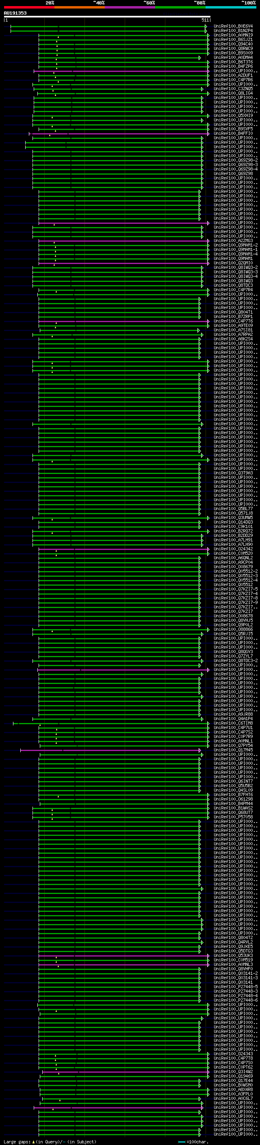Choose isoform hit UniRef100_Q8IWQ3-3
This screenshot has width=260, height=1145.
pos(236,272)
